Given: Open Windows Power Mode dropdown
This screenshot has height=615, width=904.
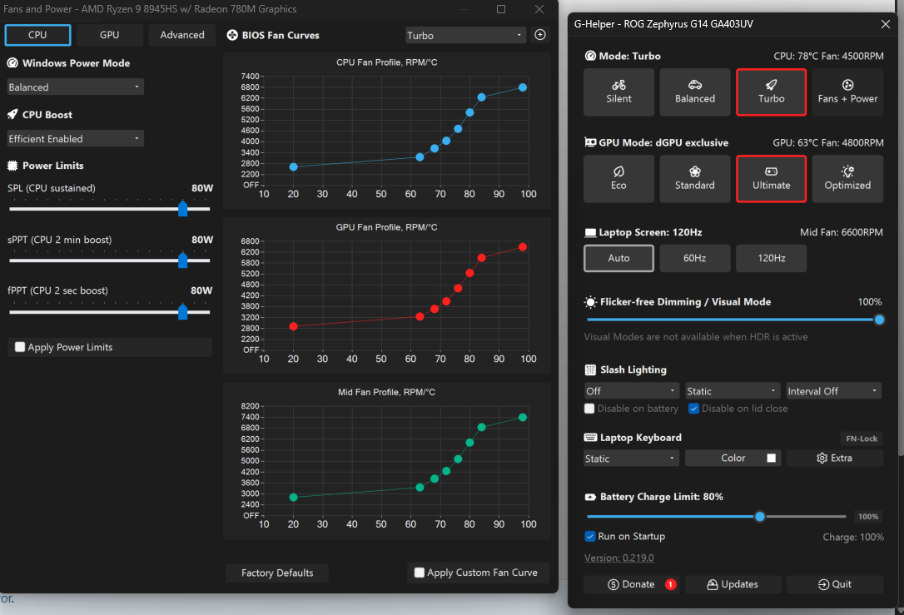Looking at the screenshot, I should [x=75, y=87].
